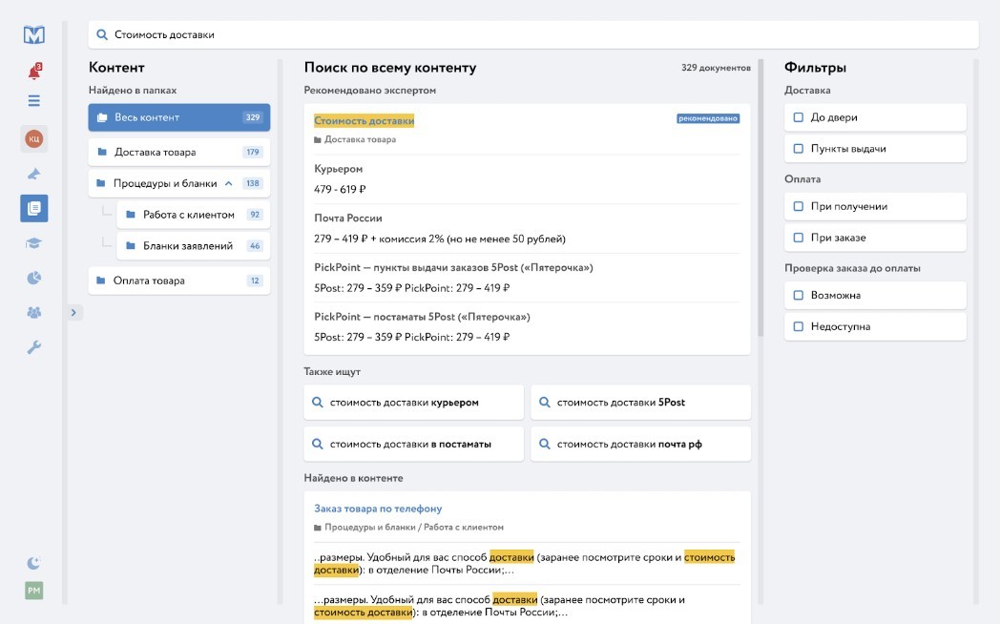The width and height of the screenshot is (1000, 624).
Task: Toggle dark mode moon icon
Action: coord(34,563)
